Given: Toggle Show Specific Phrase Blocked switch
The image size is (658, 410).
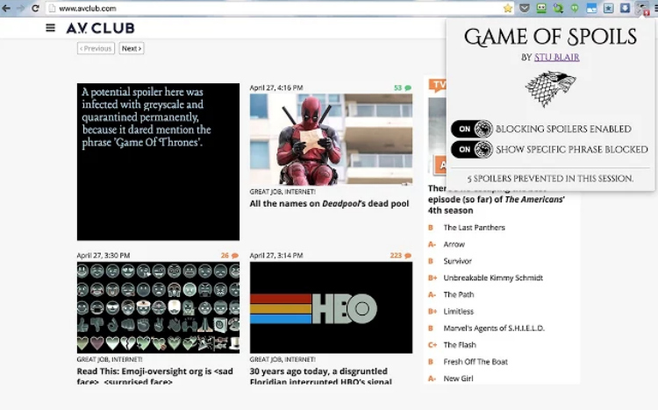Looking at the screenshot, I should [x=471, y=150].
